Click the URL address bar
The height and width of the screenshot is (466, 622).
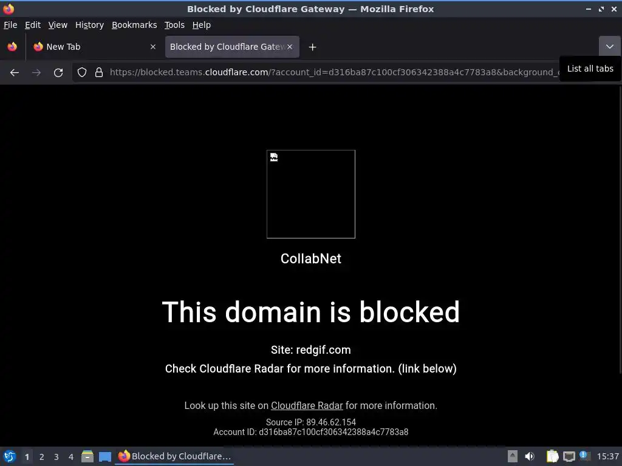(333, 73)
